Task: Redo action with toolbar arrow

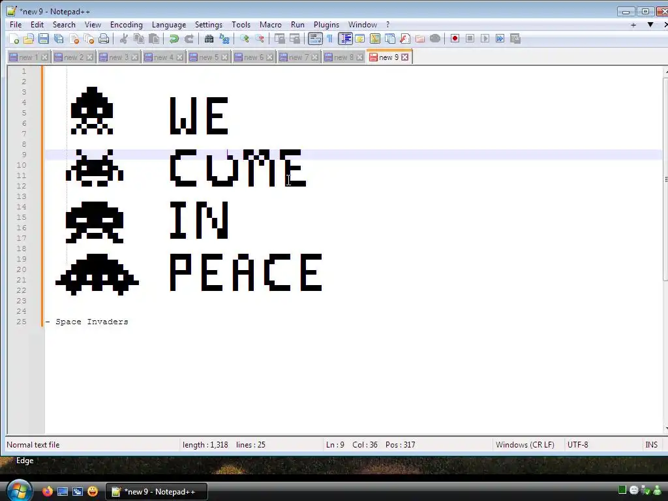Action: click(189, 38)
